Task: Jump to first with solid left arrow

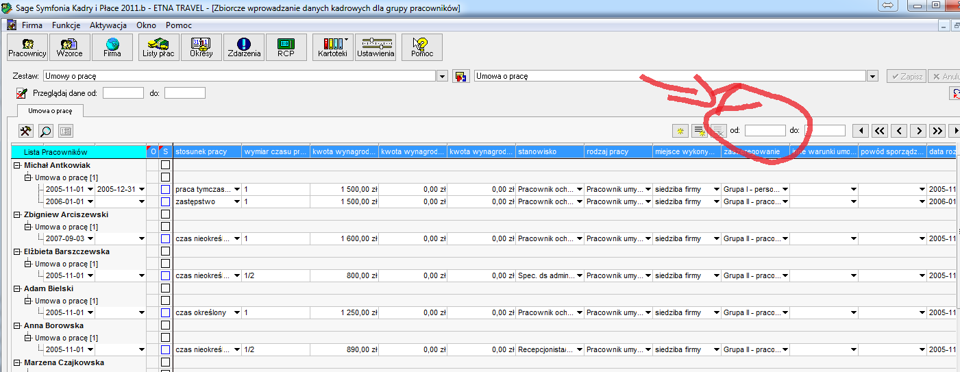Action: 860,130
